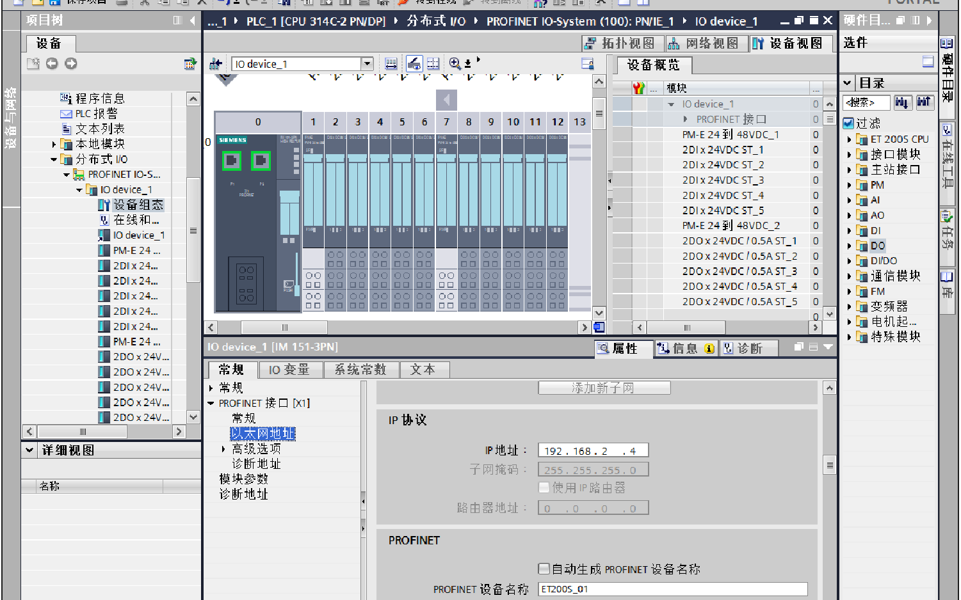Select the IM 151-3PN head module in rack
This screenshot has width=961, height=600.
tap(258, 223)
